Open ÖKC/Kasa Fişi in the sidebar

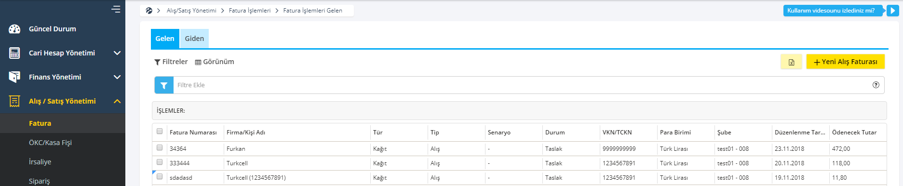point(50,143)
